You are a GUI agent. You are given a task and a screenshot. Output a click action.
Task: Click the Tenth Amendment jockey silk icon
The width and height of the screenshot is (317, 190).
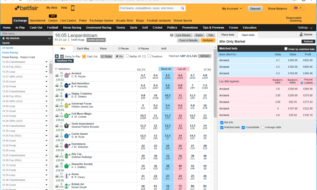click(x=67, y=126)
